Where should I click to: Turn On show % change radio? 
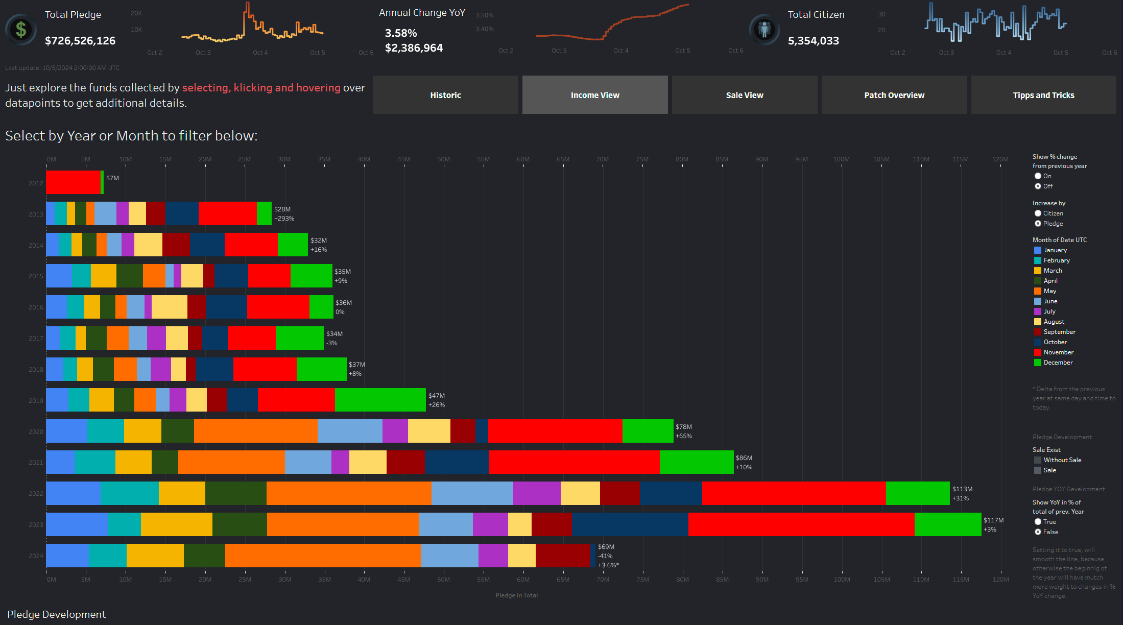pos(1038,176)
